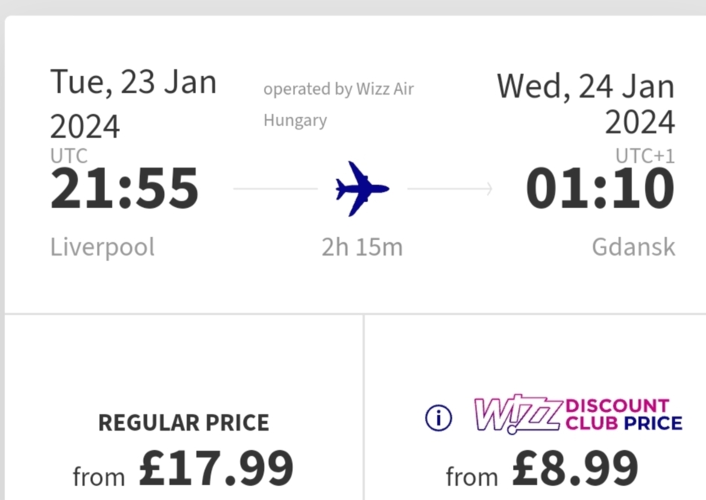Click the Wizz Discount Club Price logo
Image resolution: width=706 pixels, height=500 pixels.
579,414
